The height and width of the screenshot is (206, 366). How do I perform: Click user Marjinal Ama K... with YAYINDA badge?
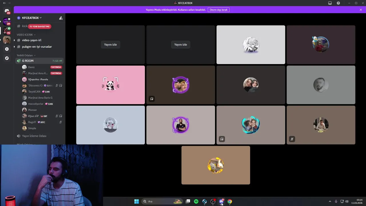pos(38,73)
